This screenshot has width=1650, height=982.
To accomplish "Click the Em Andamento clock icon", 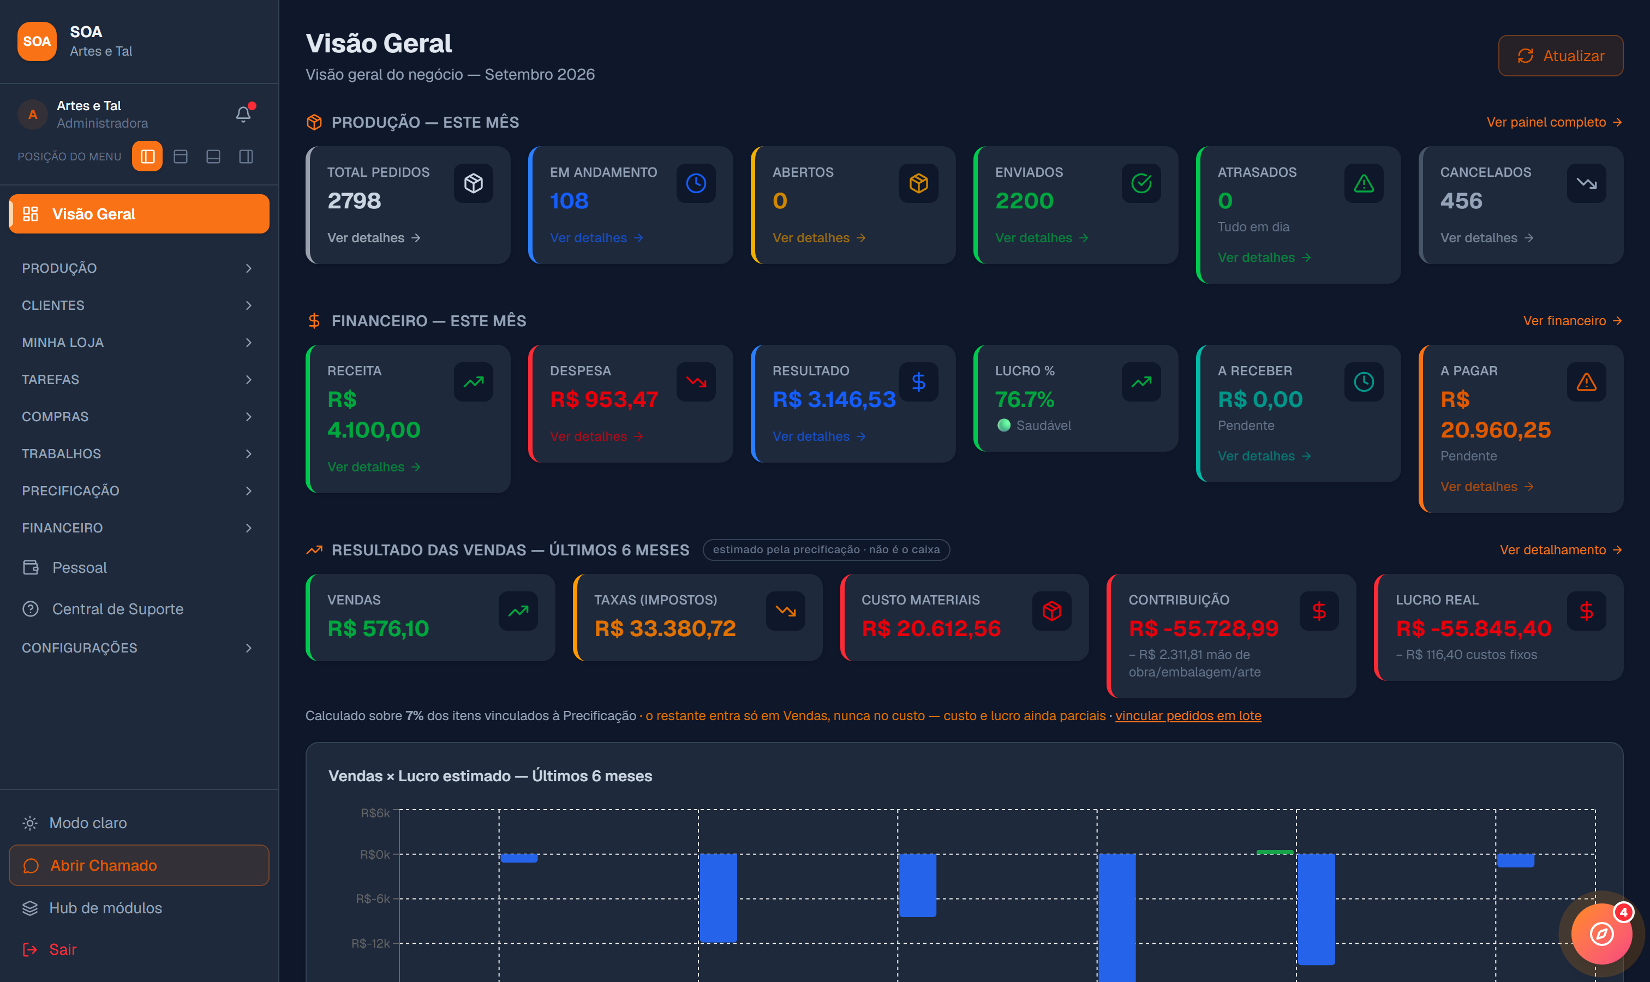I will (696, 183).
